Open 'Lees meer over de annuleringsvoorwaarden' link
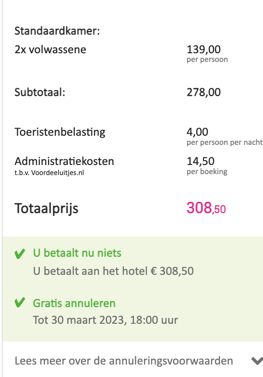 click(x=124, y=361)
